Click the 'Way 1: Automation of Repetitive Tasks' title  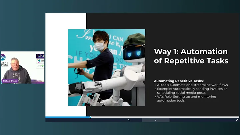pos(191,56)
